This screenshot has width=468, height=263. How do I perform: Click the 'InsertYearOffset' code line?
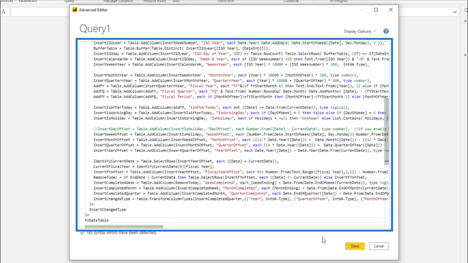pyautogui.click(x=241, y=151)
